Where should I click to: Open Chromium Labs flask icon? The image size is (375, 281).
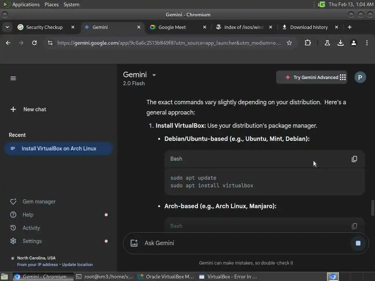[x=327, y=43]
